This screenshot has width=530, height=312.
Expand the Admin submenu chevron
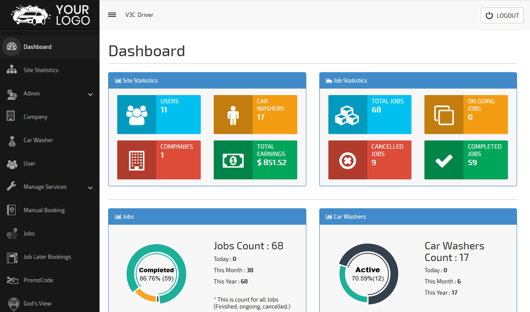click(90, 94)
